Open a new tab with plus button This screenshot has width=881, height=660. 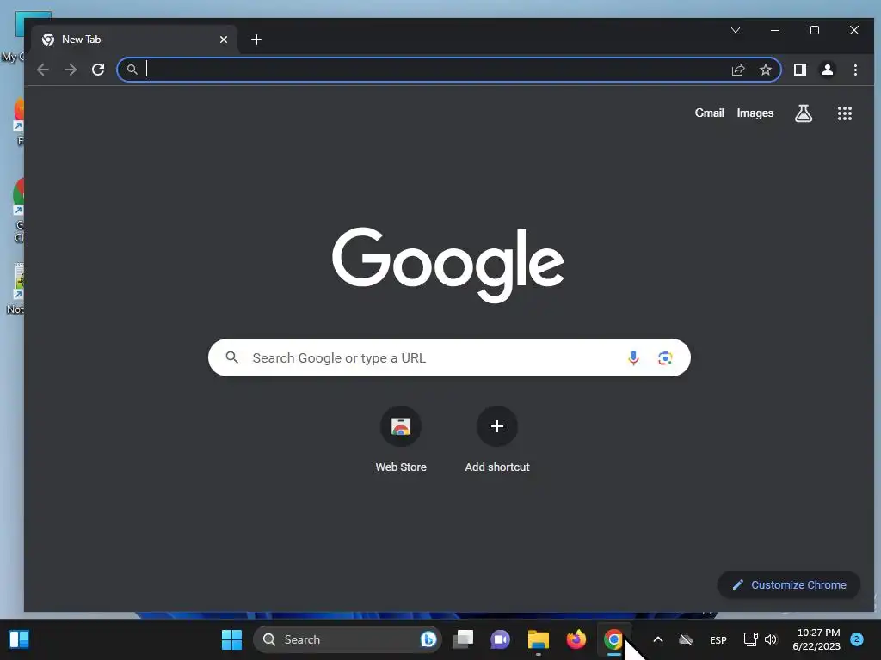[x=256, y=40]
